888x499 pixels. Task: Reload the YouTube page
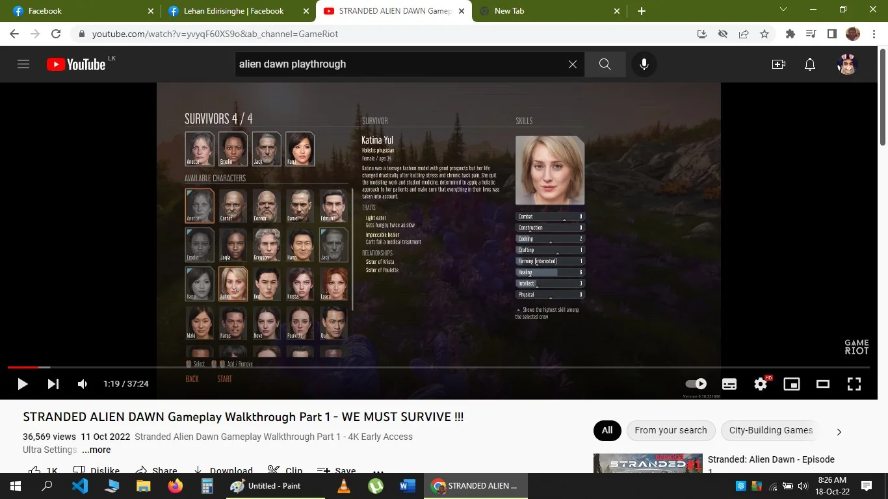56,34
